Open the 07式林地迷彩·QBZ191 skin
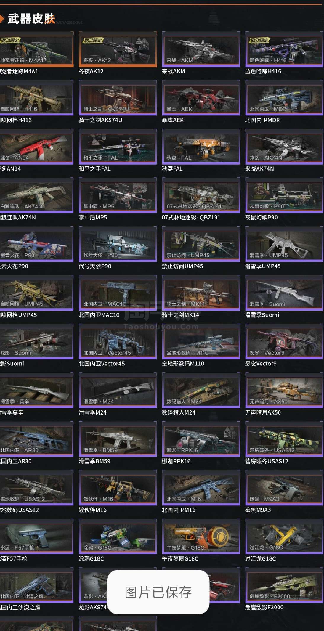The image size is (324, 631). 201,195
